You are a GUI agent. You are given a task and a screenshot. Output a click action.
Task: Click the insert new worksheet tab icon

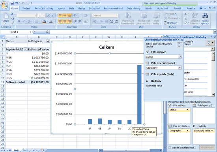[42, 150]
